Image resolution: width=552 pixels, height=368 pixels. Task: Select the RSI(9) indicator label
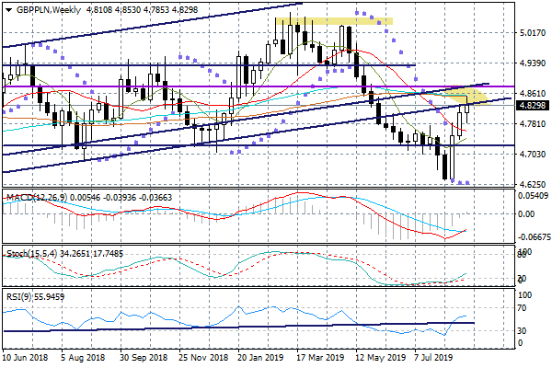[x=20, y=298]
